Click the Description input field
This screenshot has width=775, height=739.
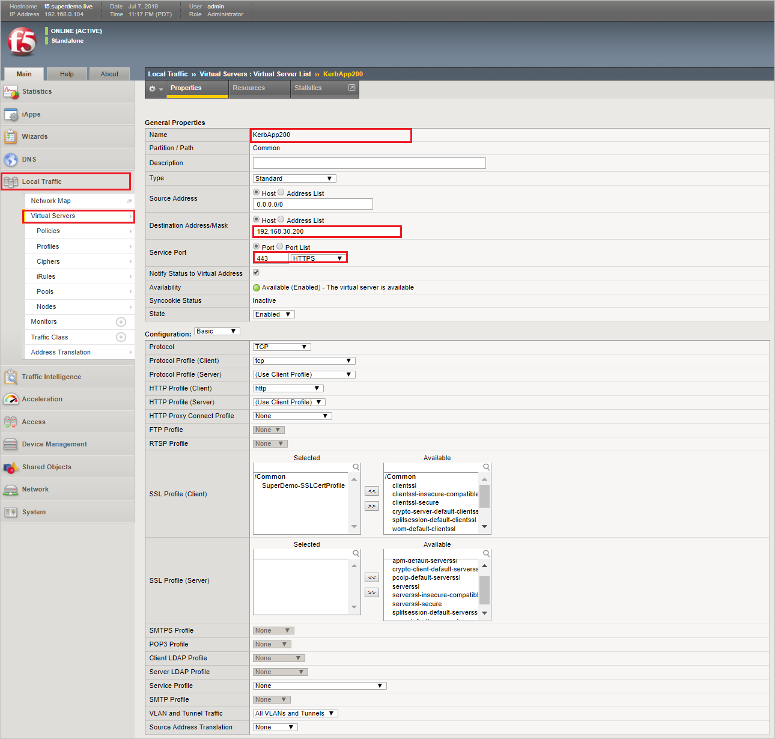click(369, 163)
